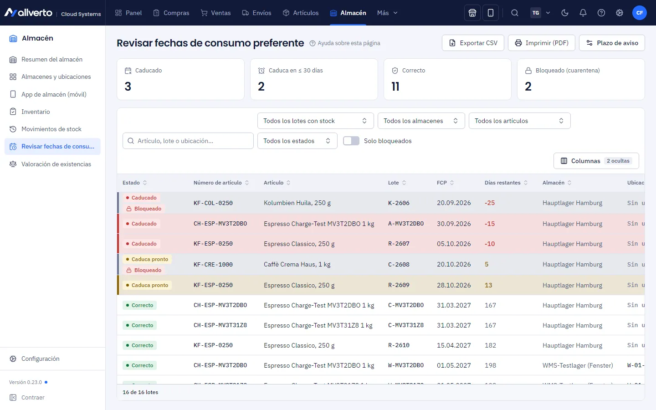656x410 pixels.
Task: Open the search magnifier icon
Action: coord(515,13)
